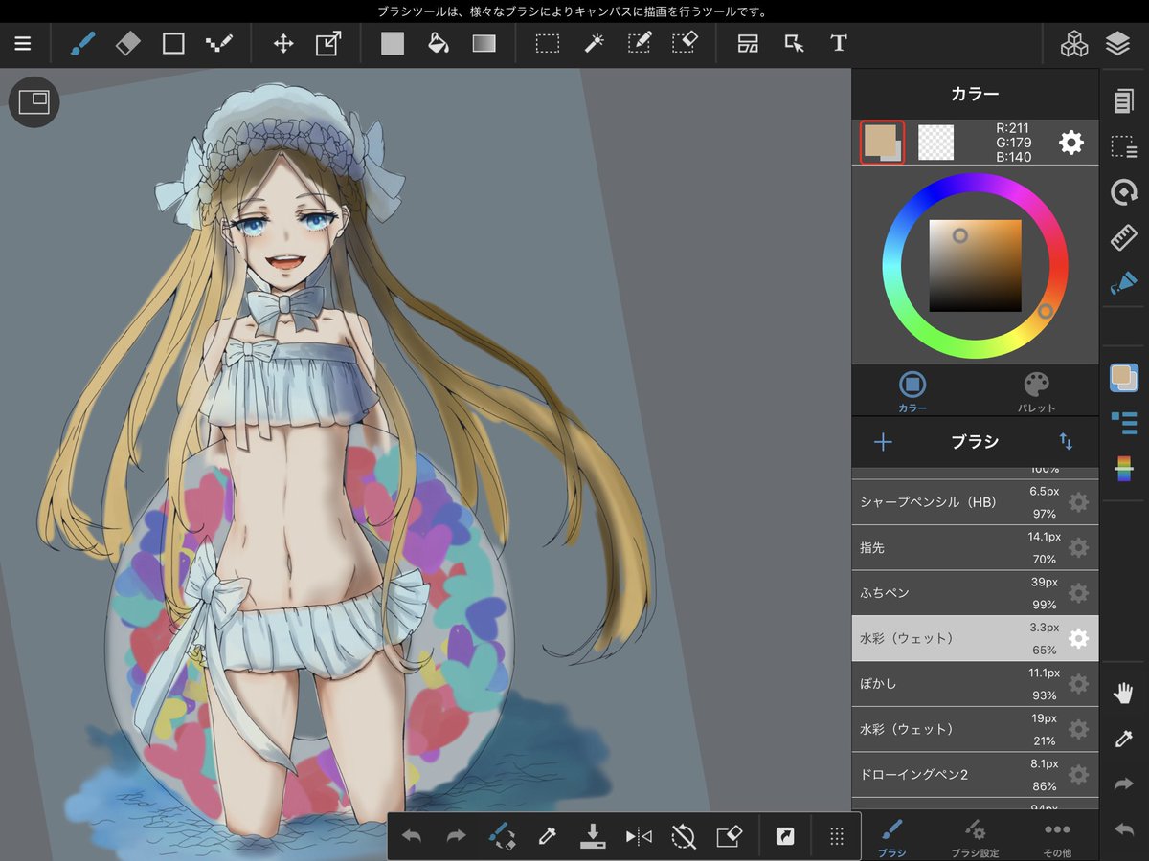1149x861 pixels.
Task: Click the brush list sort arrows
Action: click(1066, 442)
